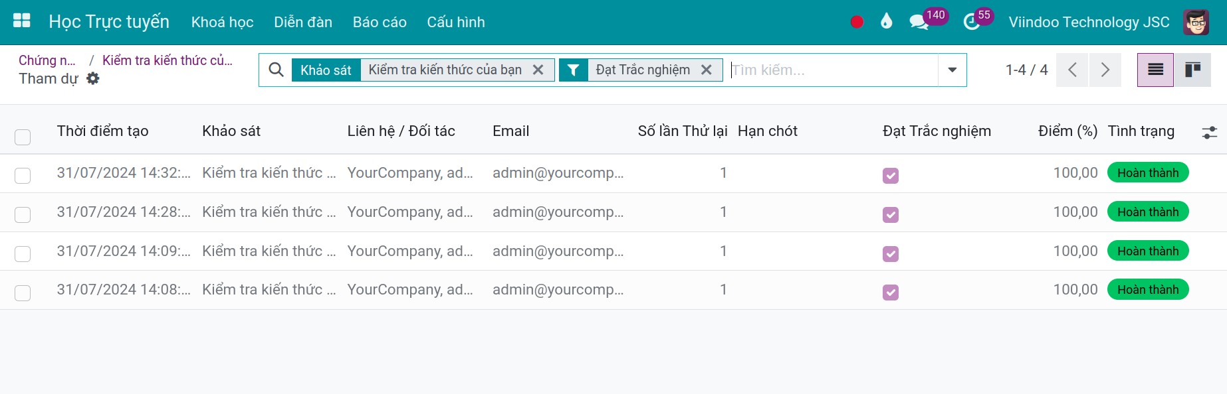Sort by Tình trạng column

(1141, 131)
